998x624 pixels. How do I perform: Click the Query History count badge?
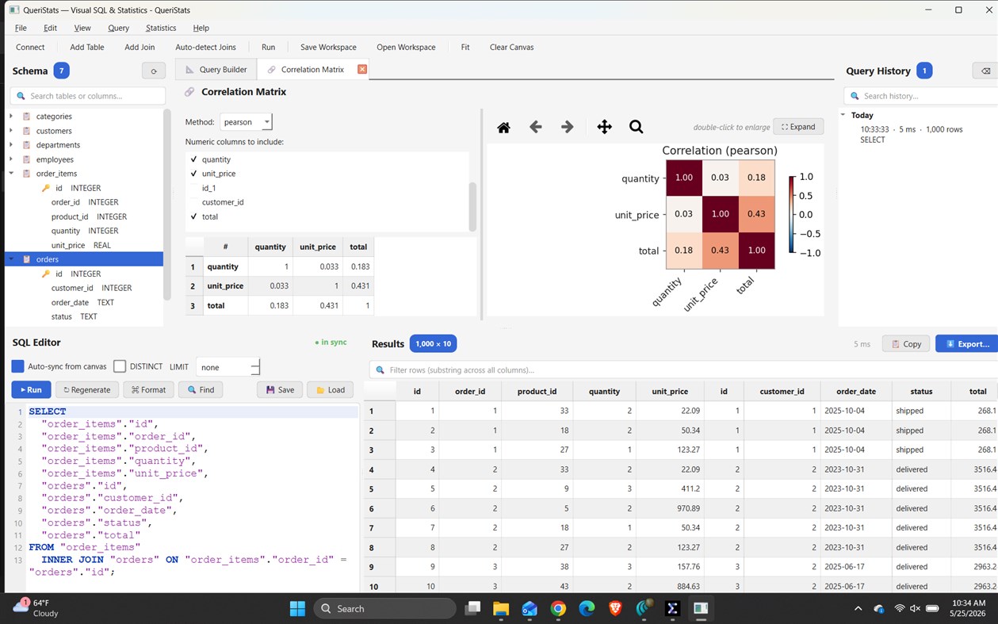click(923, 71)
